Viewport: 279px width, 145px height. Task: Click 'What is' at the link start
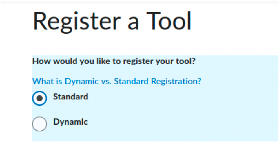47,81
